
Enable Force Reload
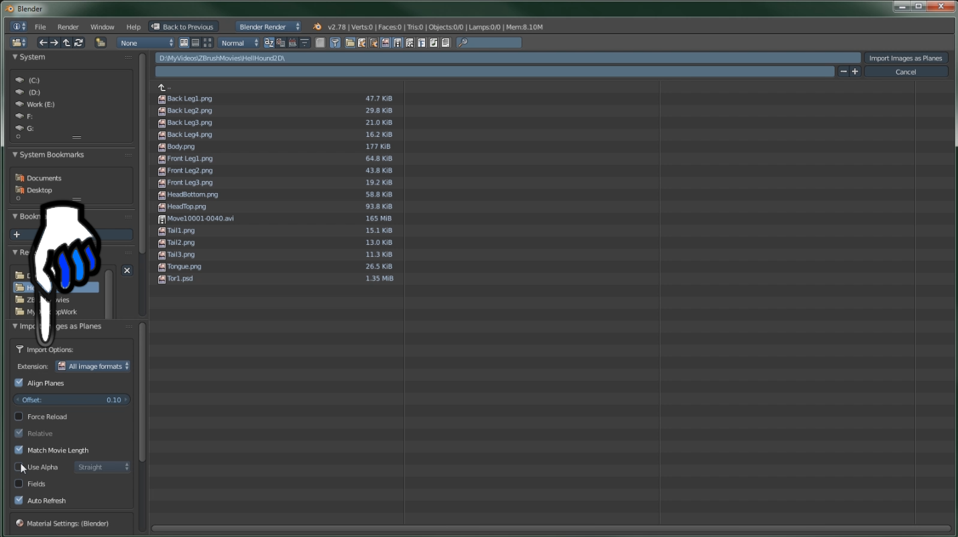click(x=19, y=416)
